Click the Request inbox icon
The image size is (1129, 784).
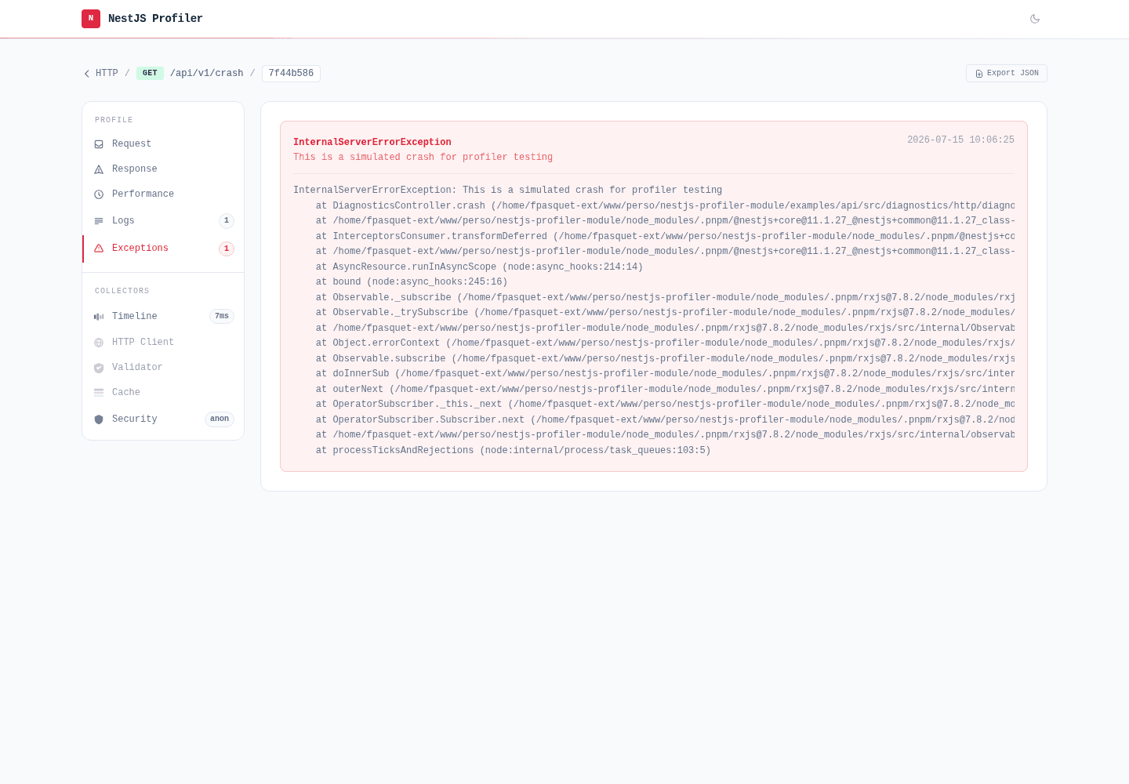(99, 144)
